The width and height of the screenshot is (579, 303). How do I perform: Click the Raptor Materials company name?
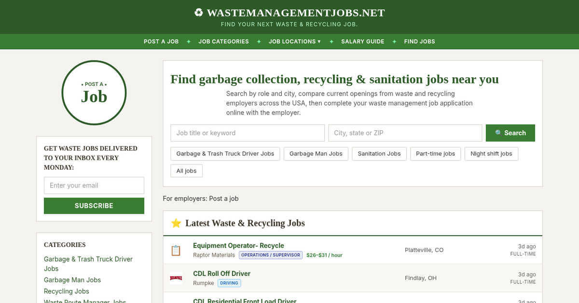tap(214, 255)
